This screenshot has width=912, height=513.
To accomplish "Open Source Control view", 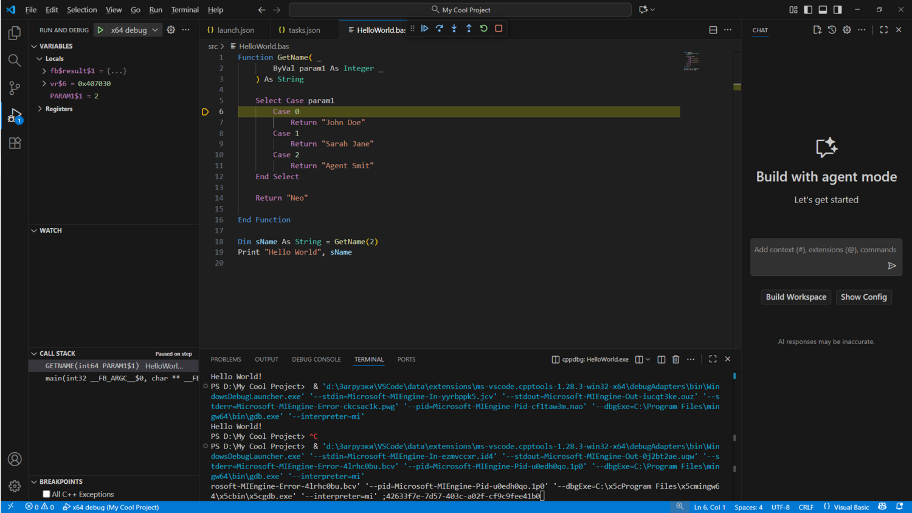I will [x=15, y=88].
